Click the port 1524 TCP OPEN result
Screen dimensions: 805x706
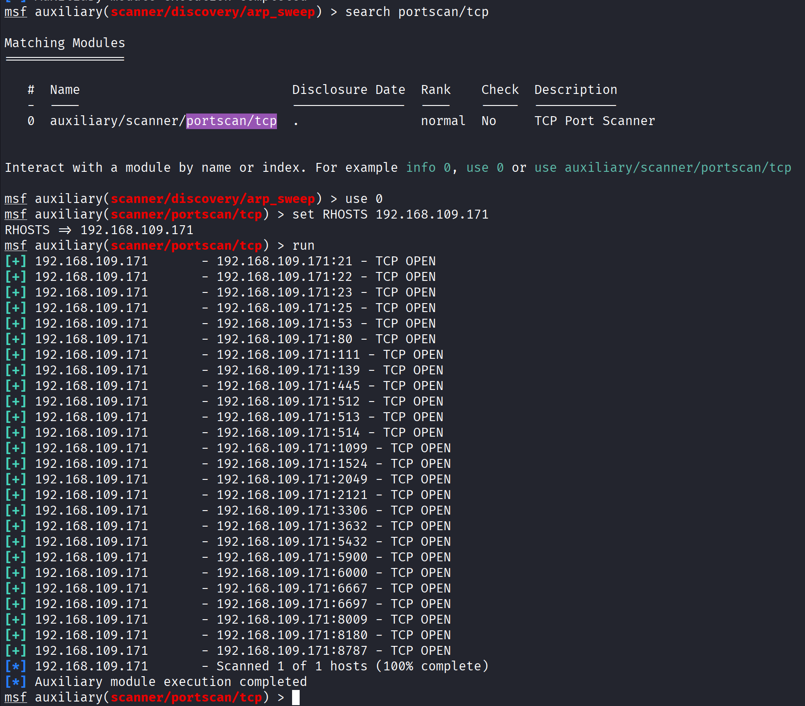[228, 463]
